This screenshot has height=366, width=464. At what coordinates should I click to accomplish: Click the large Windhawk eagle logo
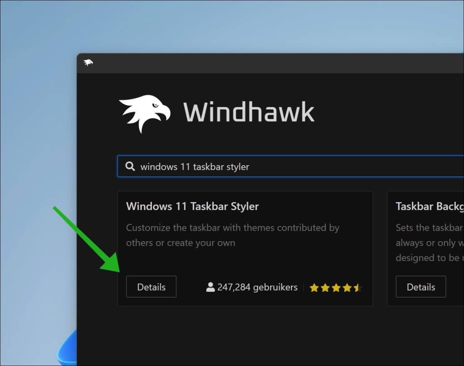(x=144, y=113)
